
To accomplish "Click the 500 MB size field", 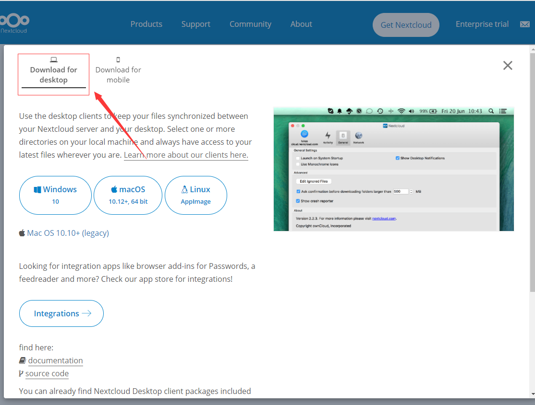I will click(401, 191).
